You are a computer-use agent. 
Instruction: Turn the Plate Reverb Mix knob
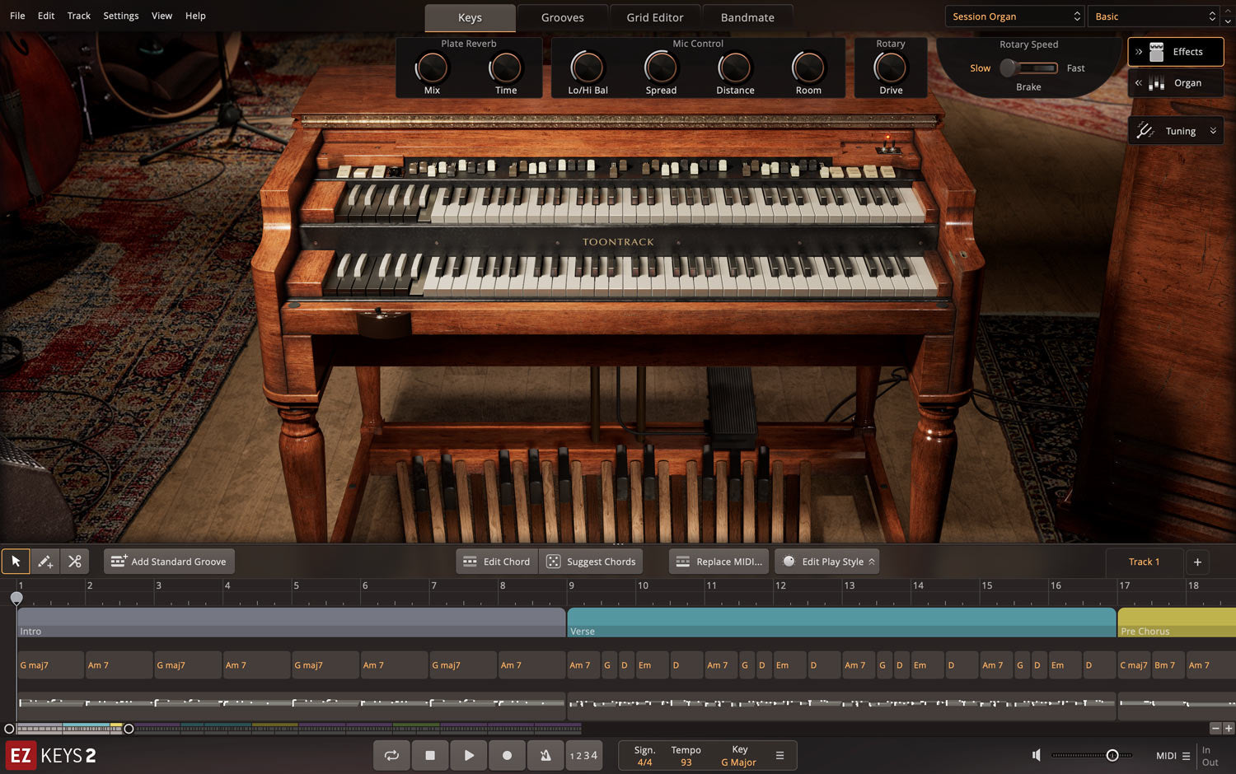tap(432, 68)
